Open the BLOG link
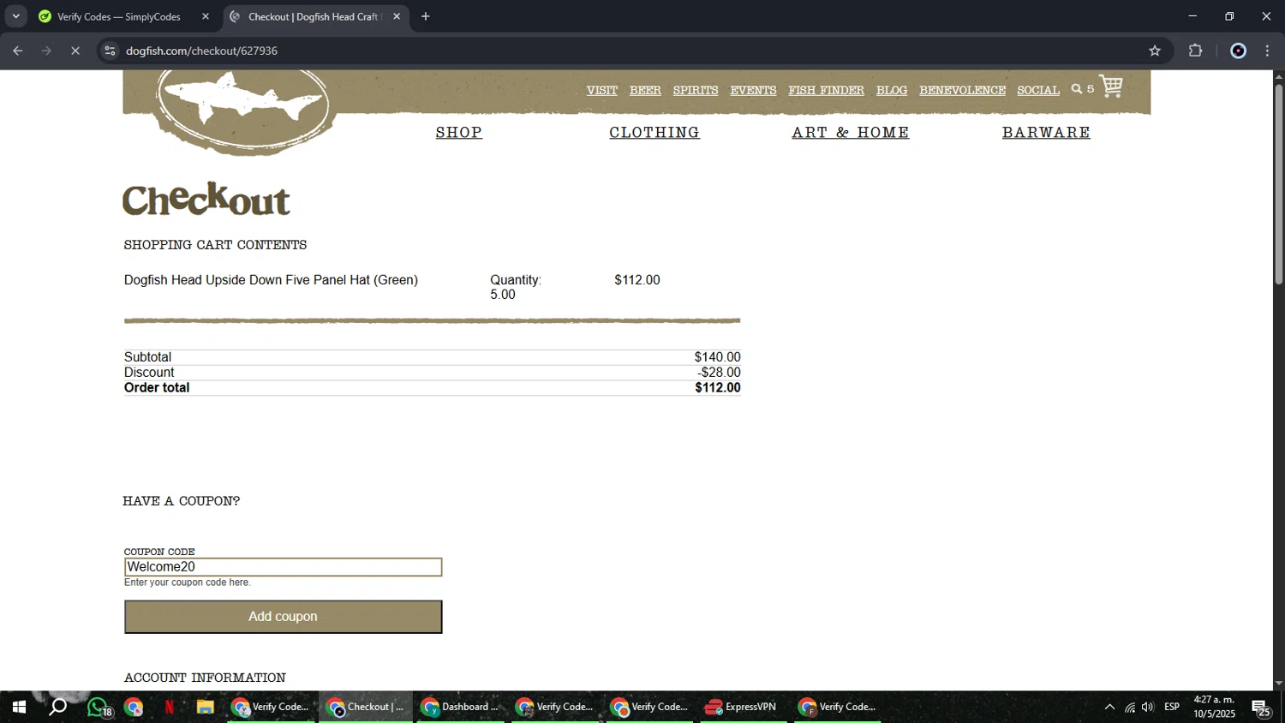The image size is (1285, 723). tap(892, 90)
